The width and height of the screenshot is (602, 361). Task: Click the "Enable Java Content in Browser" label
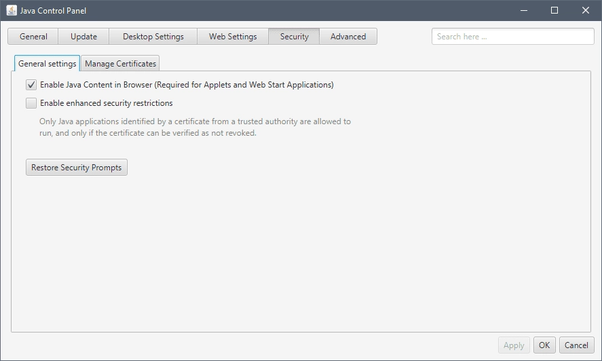(x=187, y=85)
